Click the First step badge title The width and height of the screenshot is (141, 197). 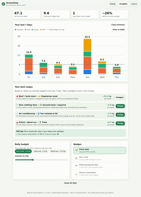click(84, 149)
